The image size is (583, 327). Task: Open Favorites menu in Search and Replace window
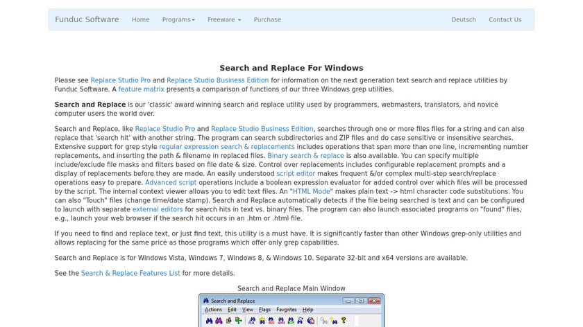pyautogui.click(x=286, y=310)
